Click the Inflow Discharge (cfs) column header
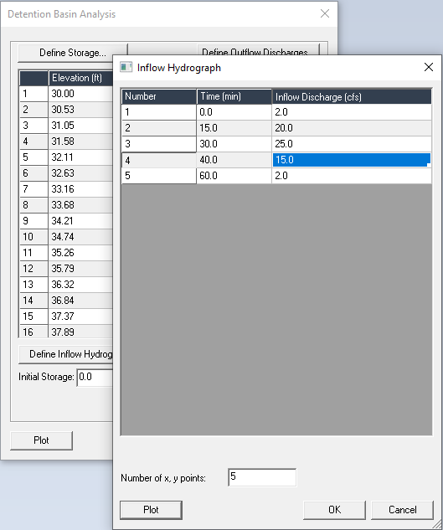443x530 pixels. pyautogui.click(x=352, y=96)
